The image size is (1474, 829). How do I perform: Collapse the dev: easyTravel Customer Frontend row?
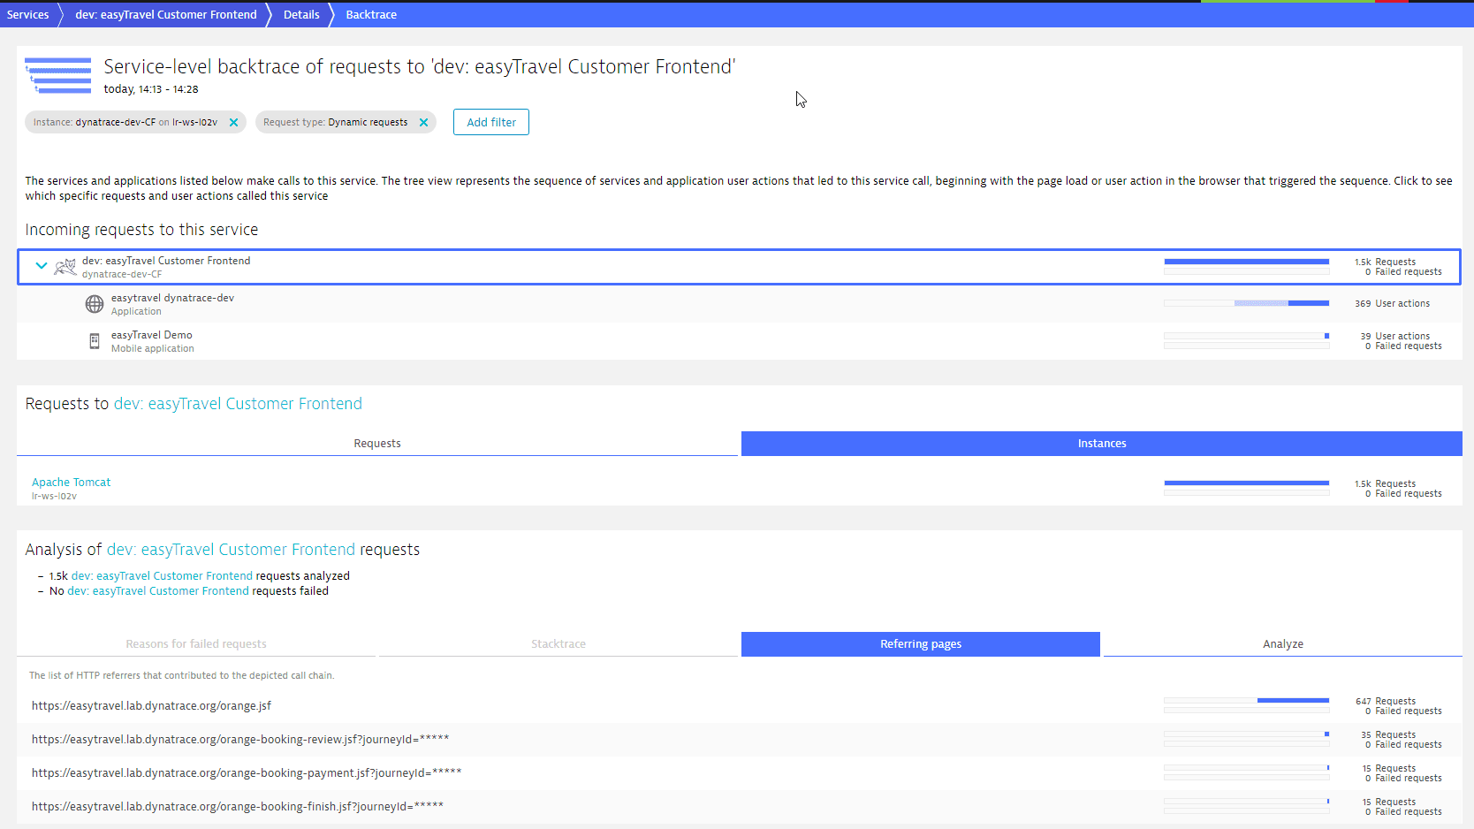[42, 265]
